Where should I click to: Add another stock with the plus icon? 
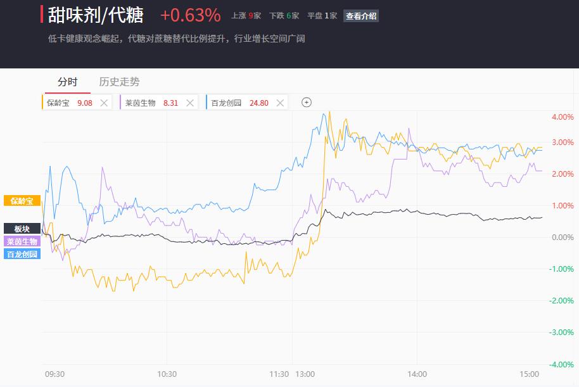click(x=307, y=102)
